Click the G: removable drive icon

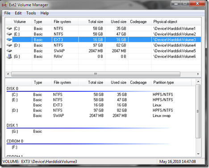[9, 56]
